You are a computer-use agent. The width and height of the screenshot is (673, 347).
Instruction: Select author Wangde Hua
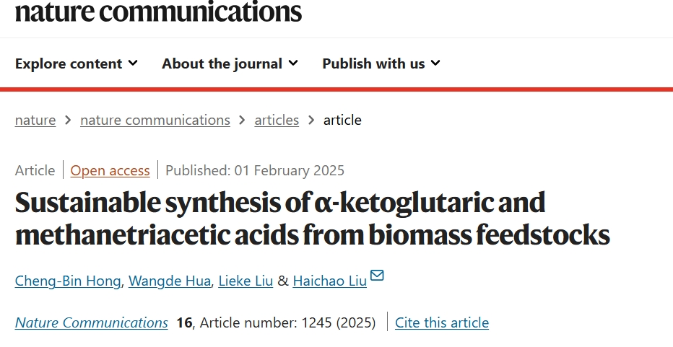click(x=170, y=281)
